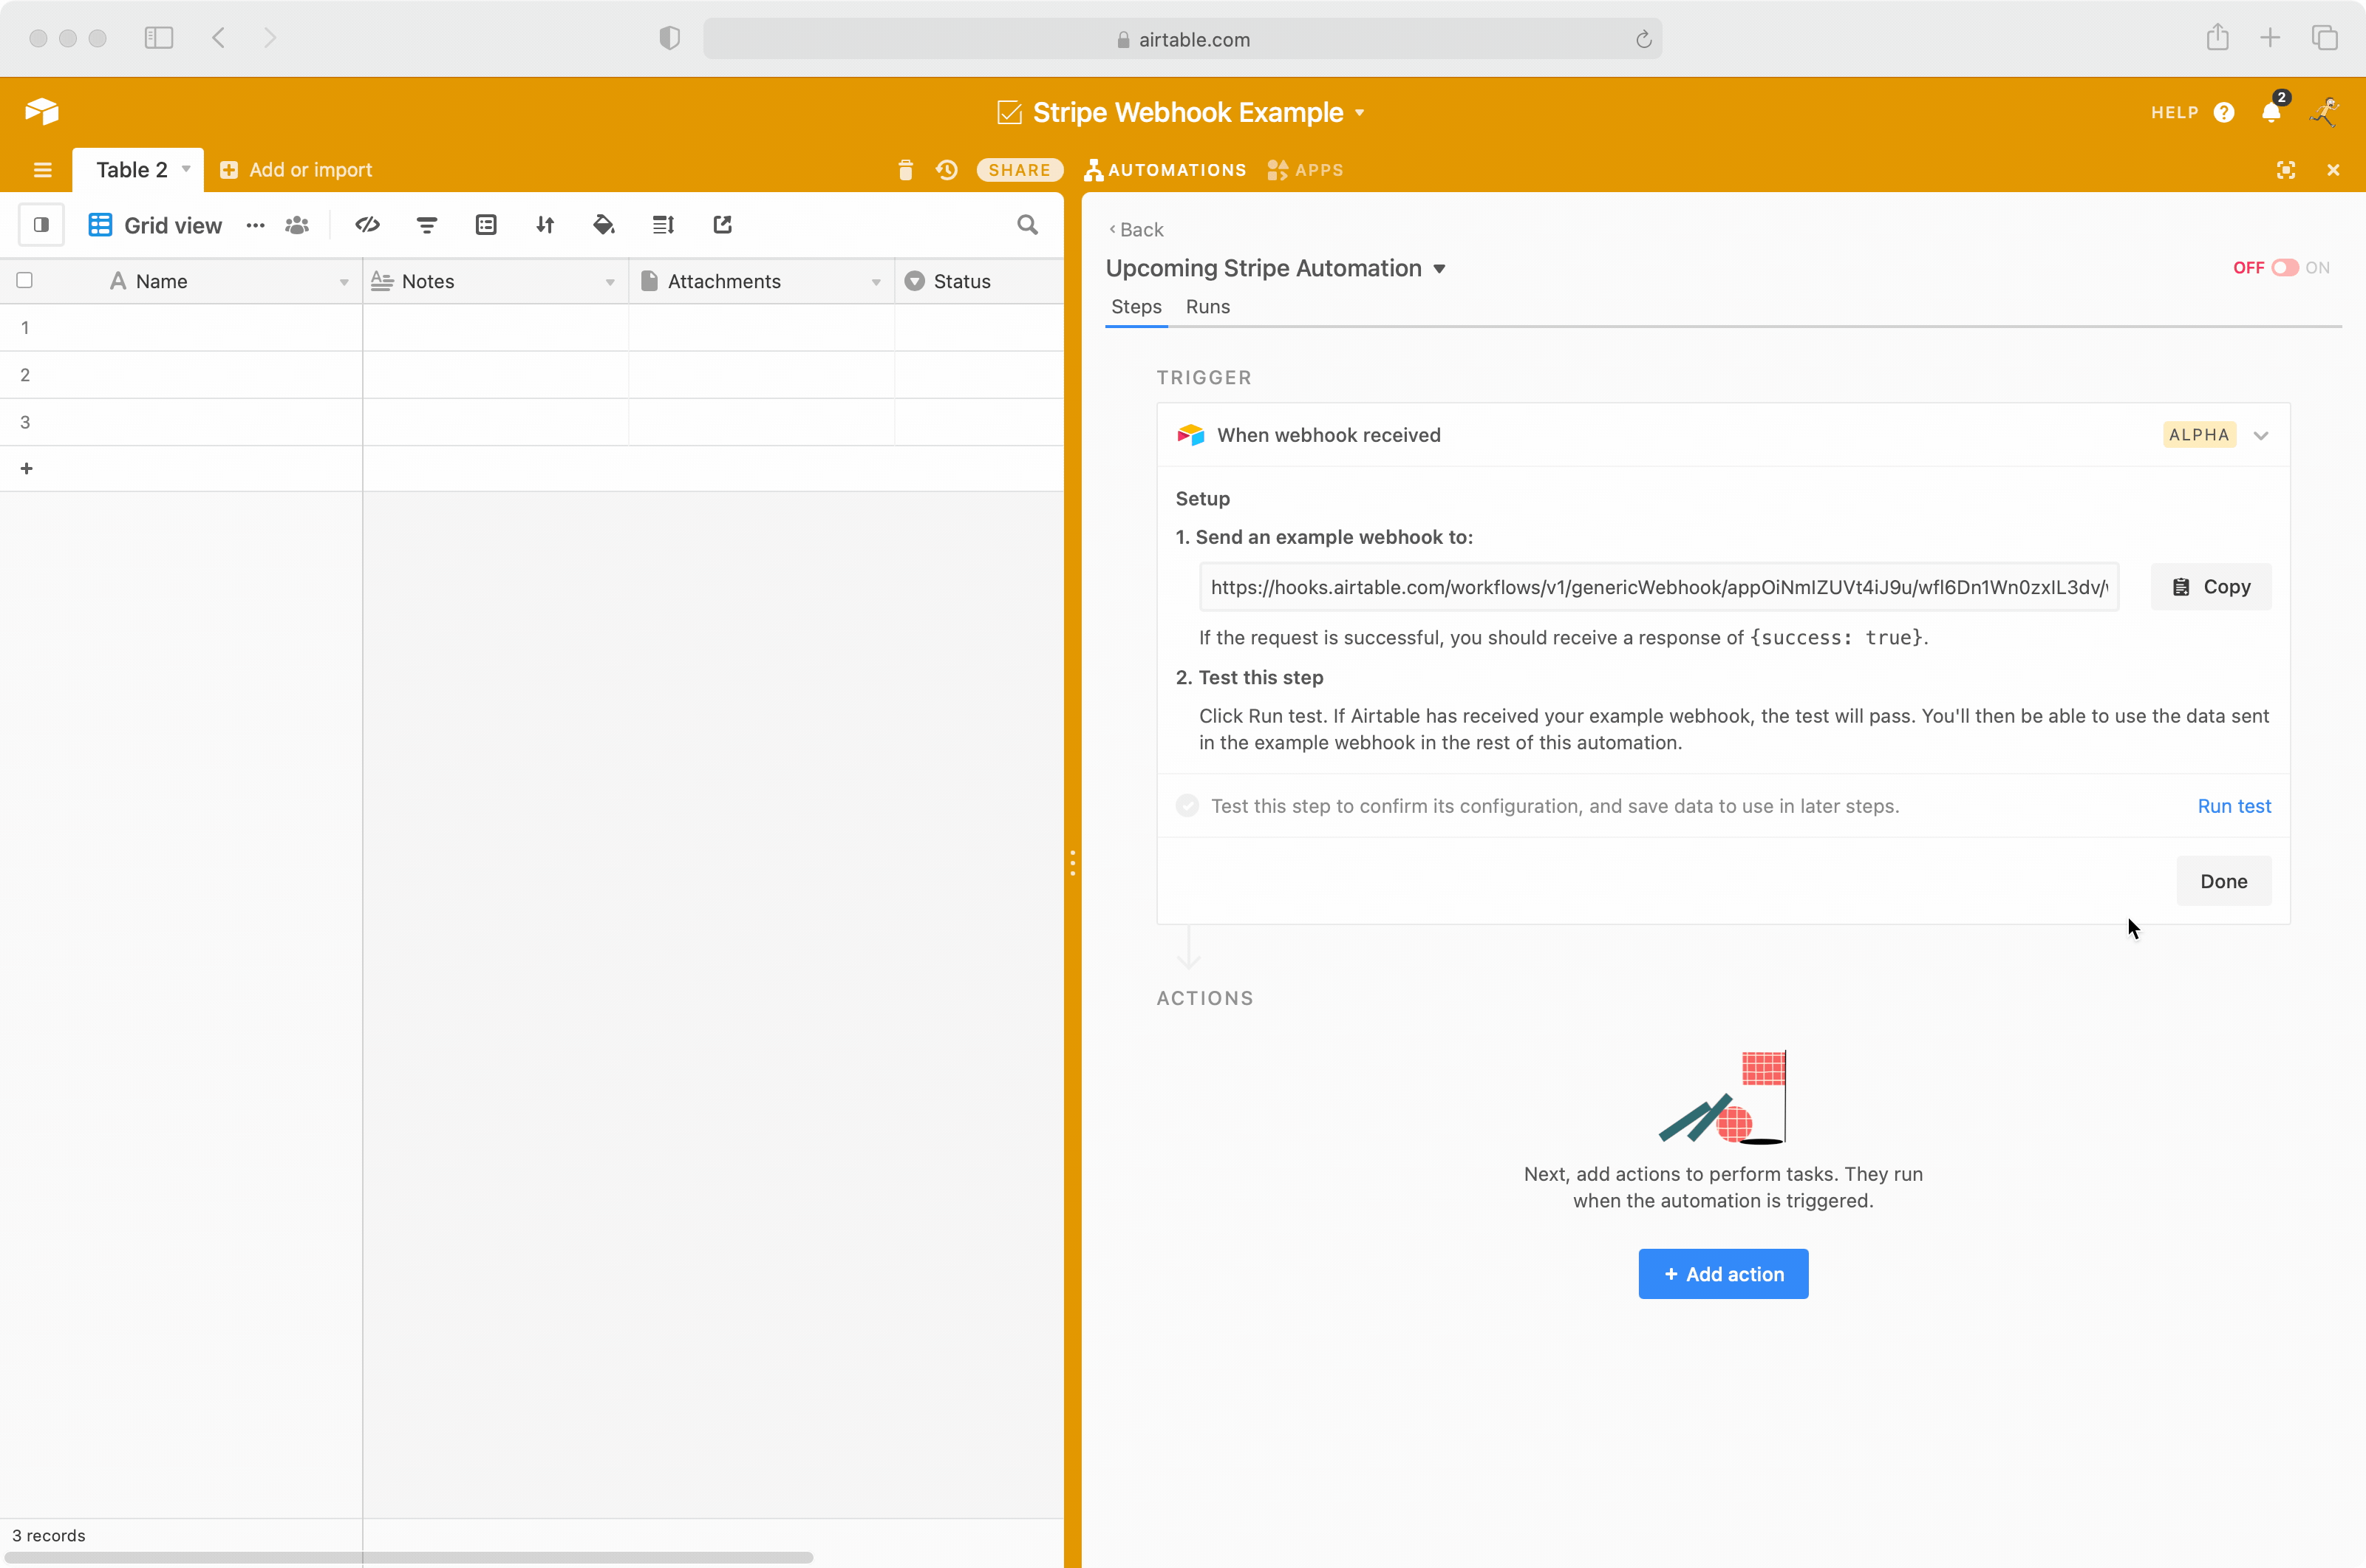This screenshot has height=1568, width=2366.
Task: Click the Run test link
Action: tap(2233, 806)
